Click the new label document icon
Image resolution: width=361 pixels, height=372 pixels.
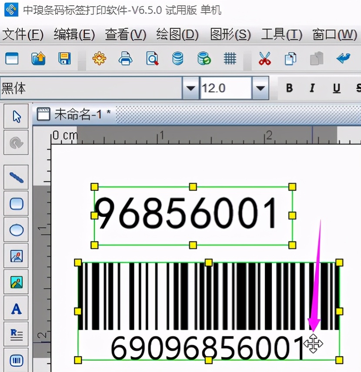tap(12, 58)
